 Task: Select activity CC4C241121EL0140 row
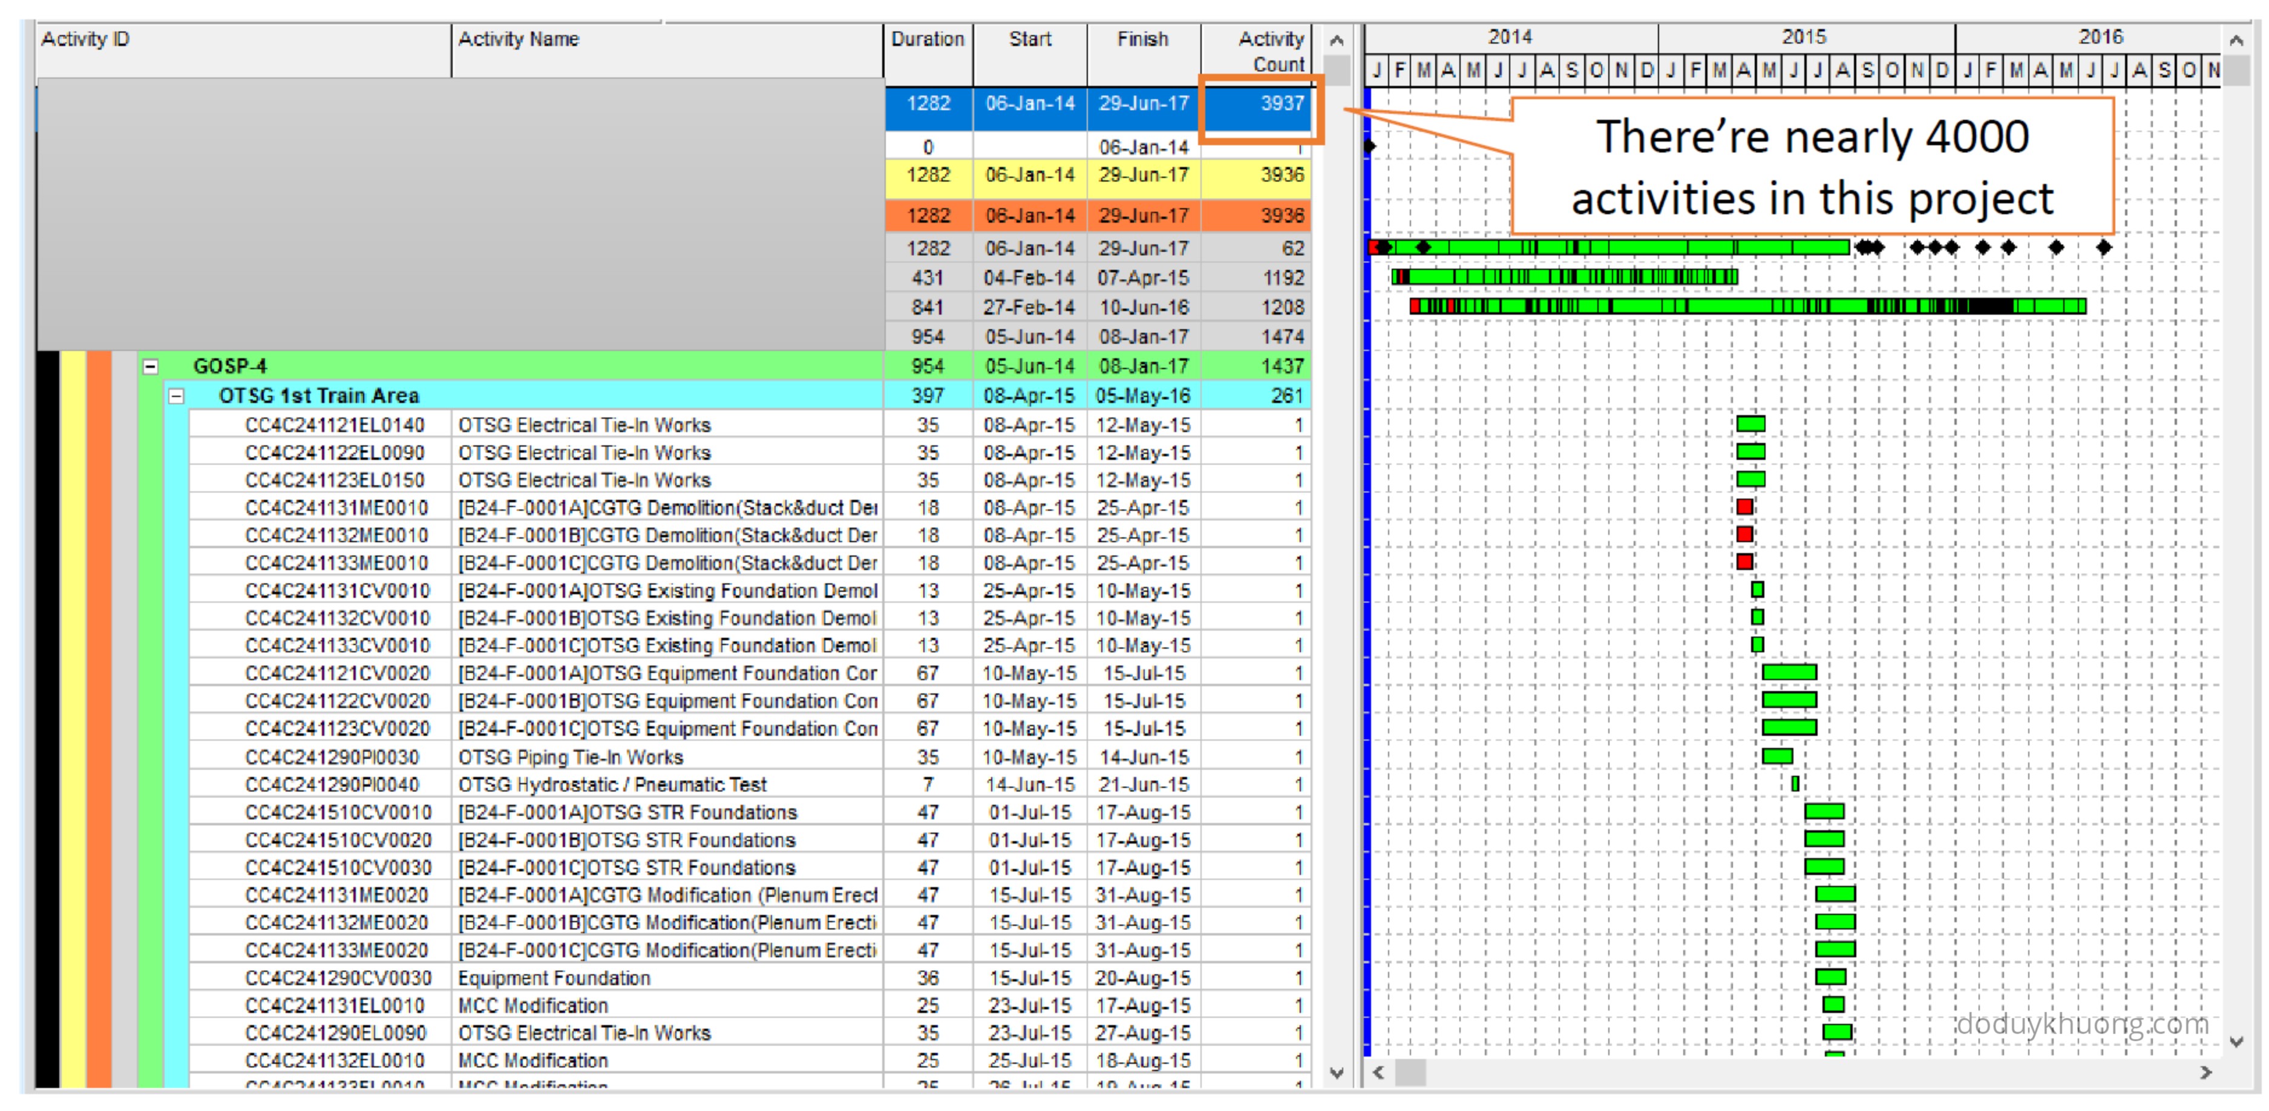point(335,425)
